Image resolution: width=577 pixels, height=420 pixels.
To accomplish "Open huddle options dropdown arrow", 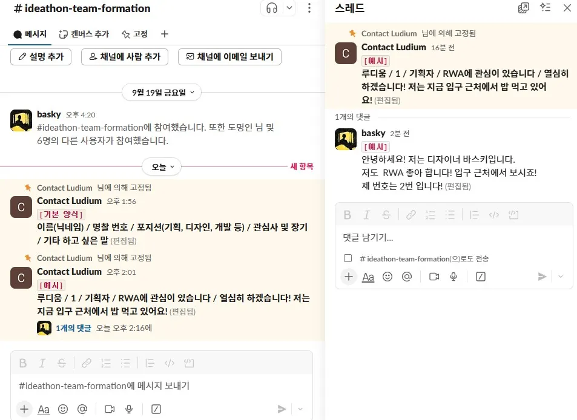I will (289, 8).
